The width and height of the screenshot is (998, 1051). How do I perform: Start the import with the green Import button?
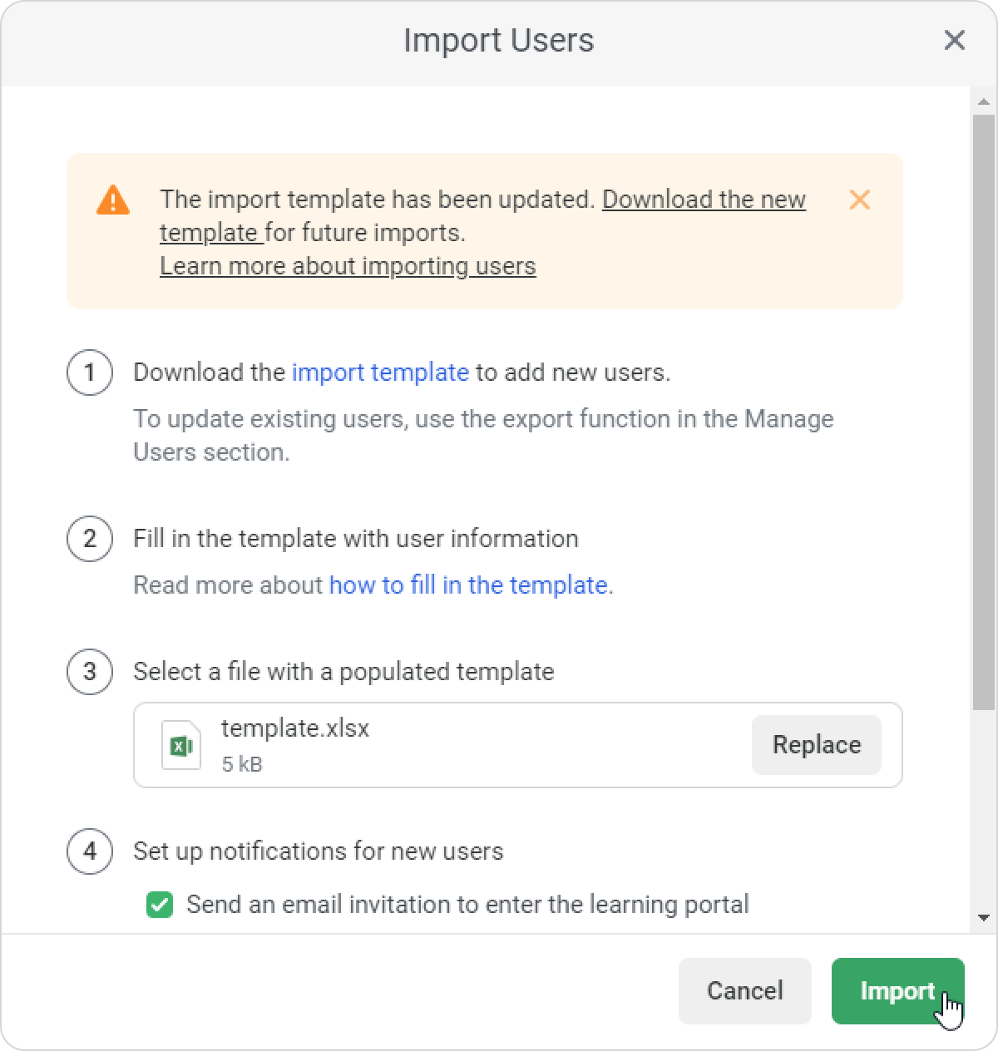897,990
